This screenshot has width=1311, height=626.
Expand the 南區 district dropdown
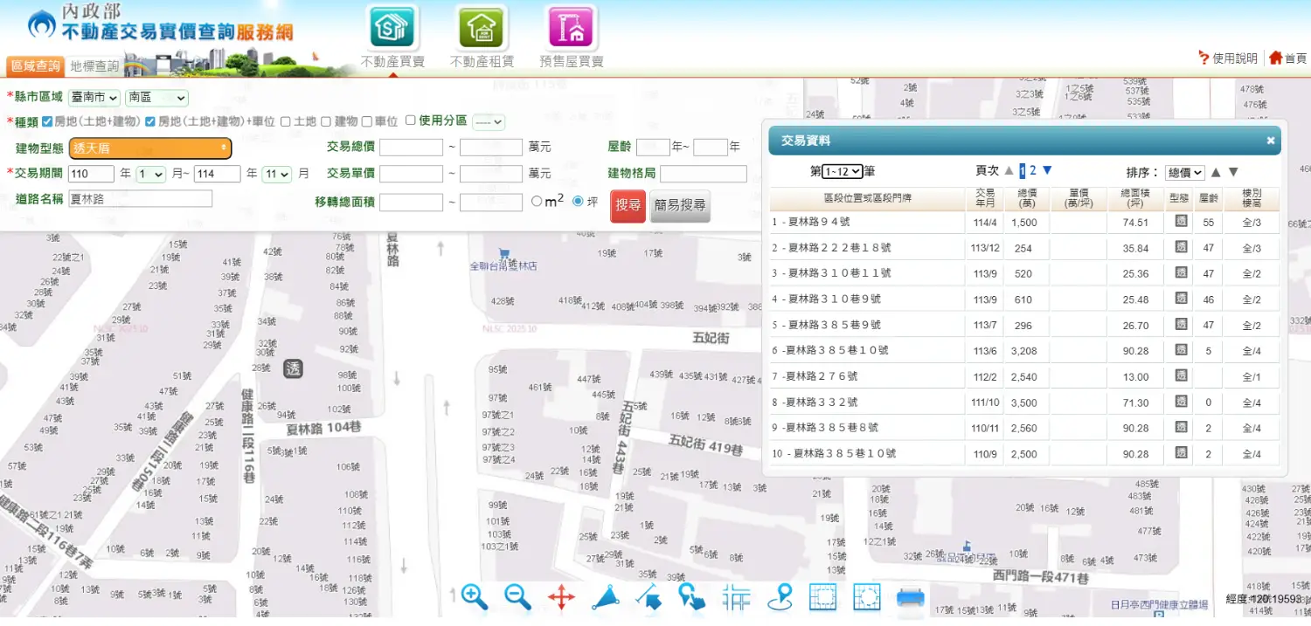click(156, 98)
